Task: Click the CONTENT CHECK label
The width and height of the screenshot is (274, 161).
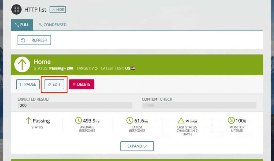Action: 157,99
